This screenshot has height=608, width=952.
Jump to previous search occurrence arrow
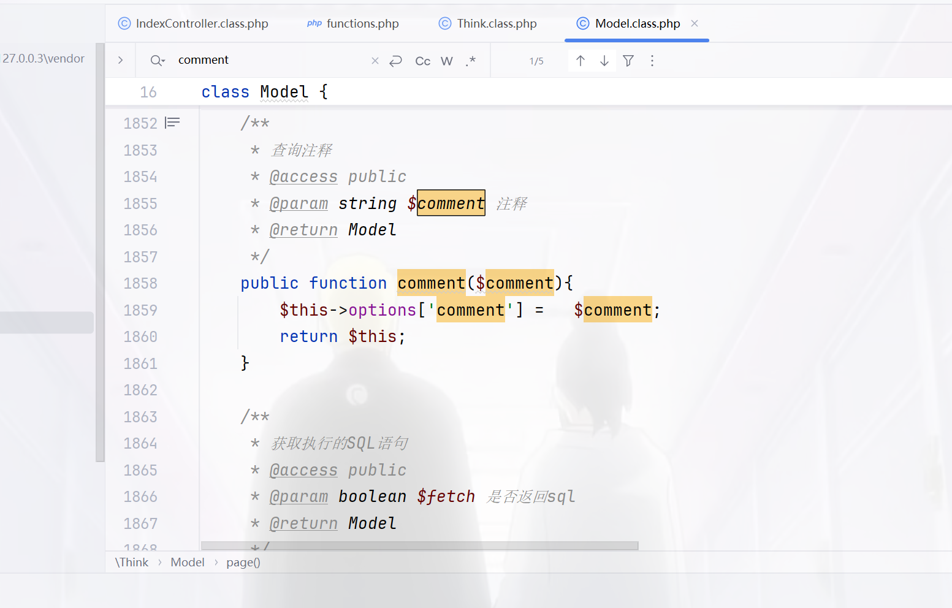tap(580, 61)
